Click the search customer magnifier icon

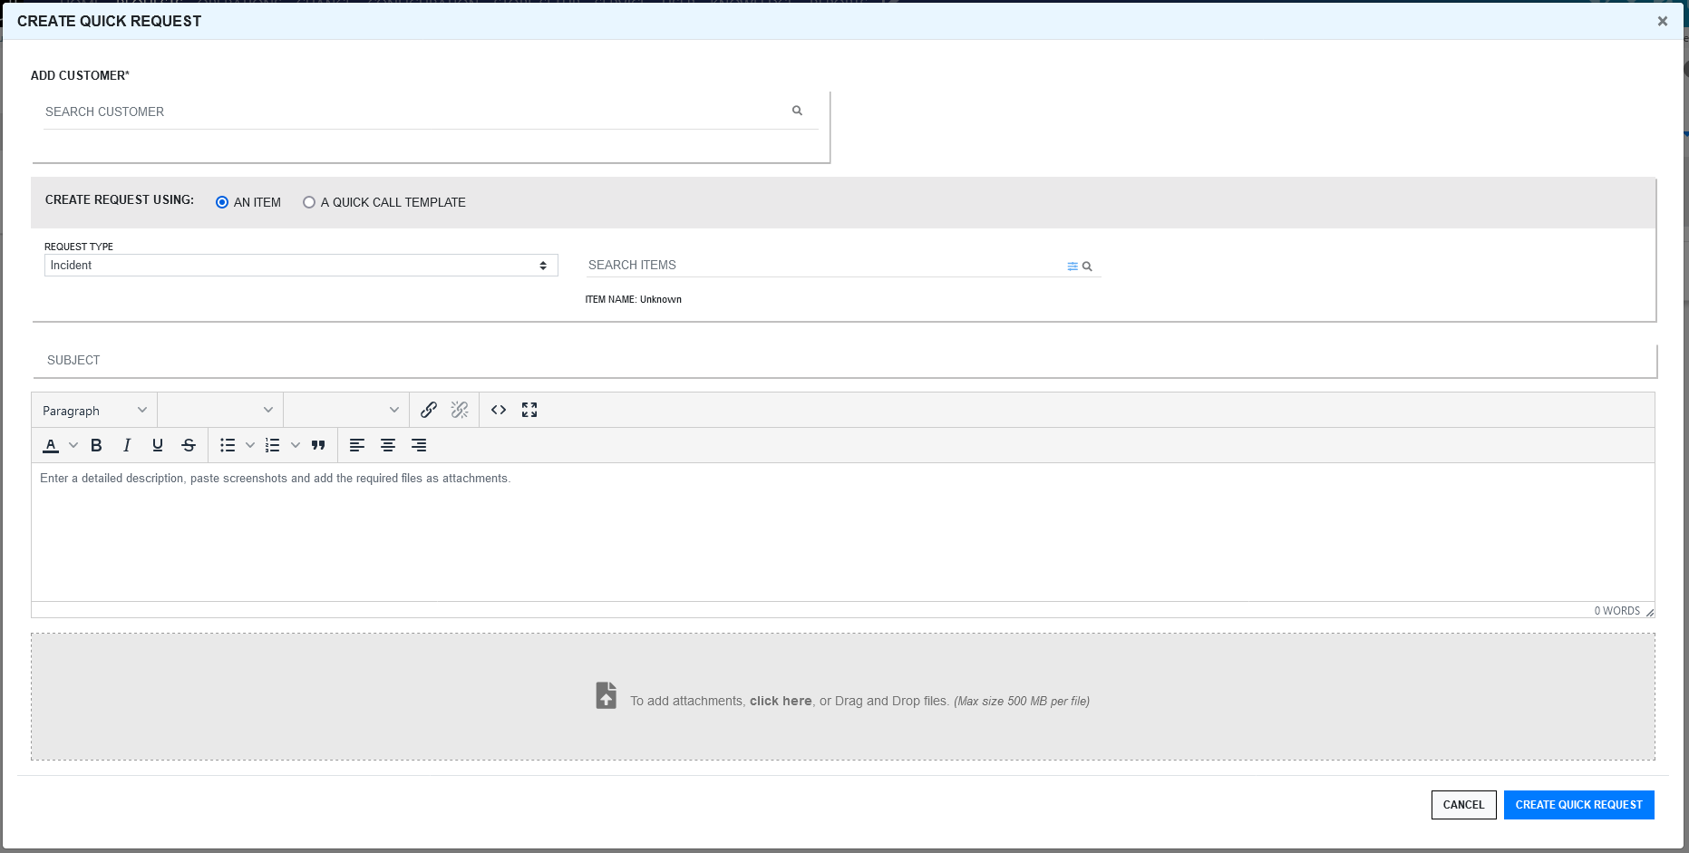pos(798,111)
